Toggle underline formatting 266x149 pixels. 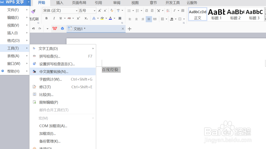61,18
